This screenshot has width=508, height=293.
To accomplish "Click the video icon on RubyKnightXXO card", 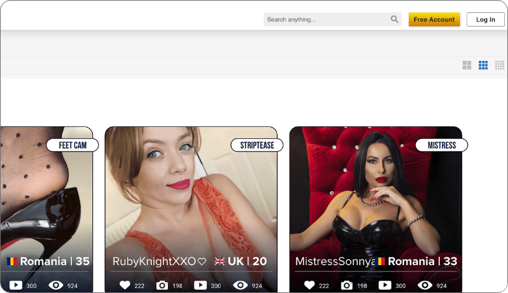I will coord(200,285).
